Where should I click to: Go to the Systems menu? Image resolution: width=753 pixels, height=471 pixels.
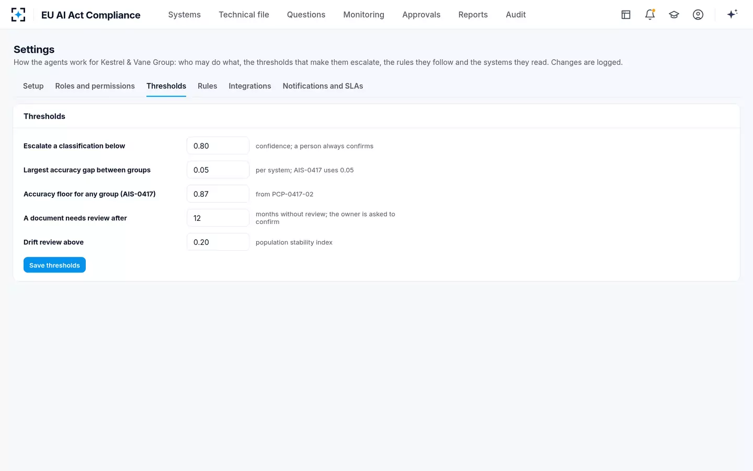click(185, 15)
